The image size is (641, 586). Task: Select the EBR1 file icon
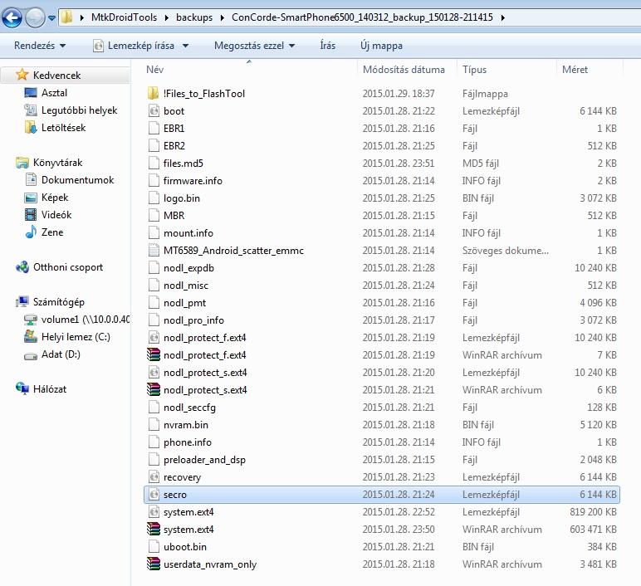[x=154, y=129]
